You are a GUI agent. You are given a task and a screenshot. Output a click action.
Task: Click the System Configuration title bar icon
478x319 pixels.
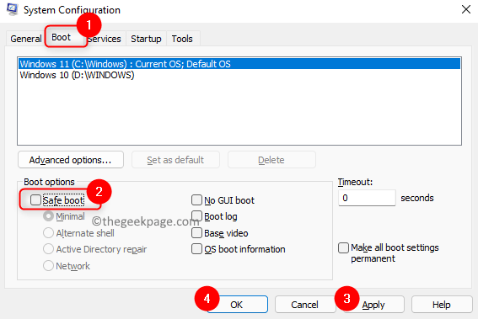click(x=13, y=9)
